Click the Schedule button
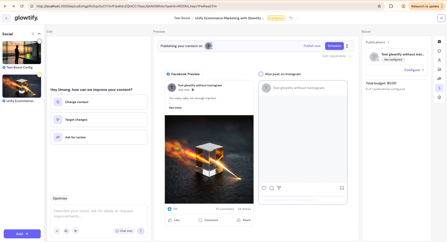The width and height of the screenshot is (447, 242). tap(334, 46)
